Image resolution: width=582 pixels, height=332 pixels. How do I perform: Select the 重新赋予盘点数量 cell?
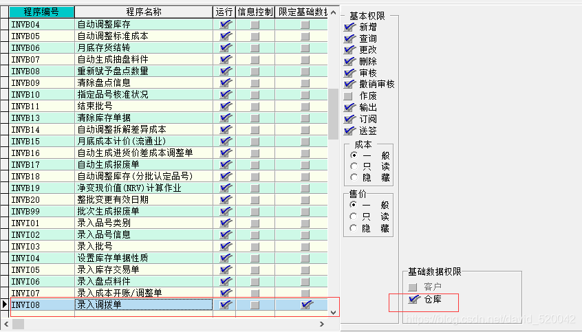[144, 71]
